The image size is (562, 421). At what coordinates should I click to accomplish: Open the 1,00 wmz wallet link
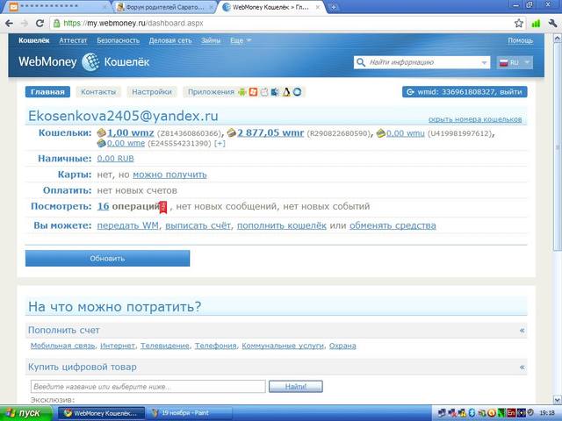point(131,132)
